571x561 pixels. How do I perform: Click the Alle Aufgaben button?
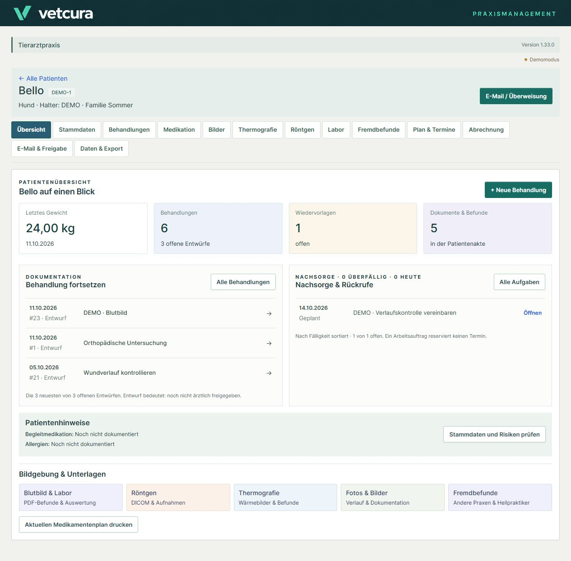click(519, 282)
